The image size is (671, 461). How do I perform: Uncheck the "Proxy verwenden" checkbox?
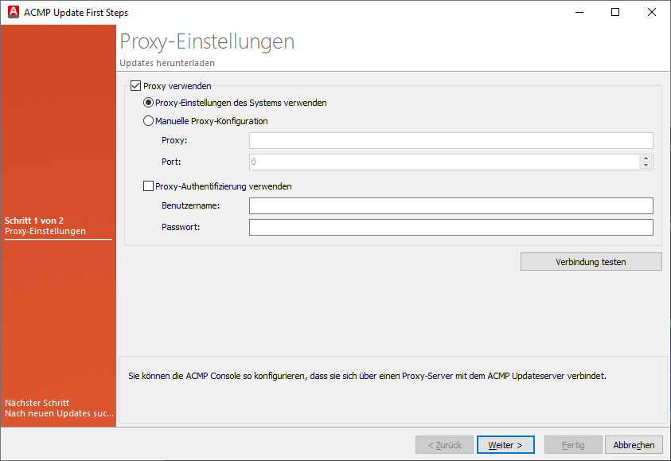click(x=135, y=86)
